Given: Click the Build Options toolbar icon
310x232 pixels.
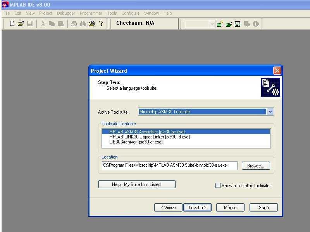Looking at the screenshot, I should tap(247, 24).
